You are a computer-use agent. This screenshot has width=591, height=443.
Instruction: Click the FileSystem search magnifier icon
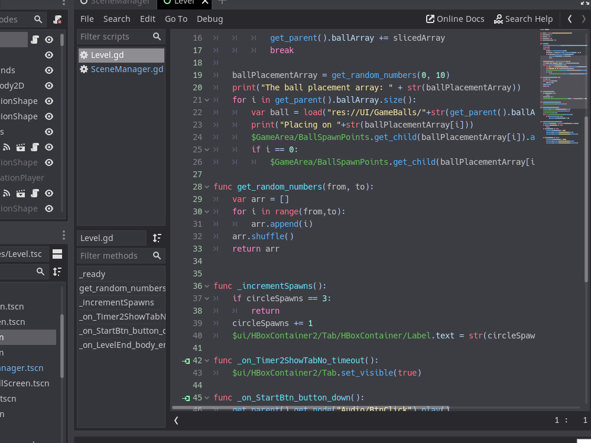coord(40,272)
